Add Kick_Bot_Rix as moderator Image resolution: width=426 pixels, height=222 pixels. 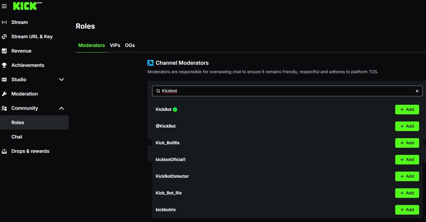pos(407,193)
